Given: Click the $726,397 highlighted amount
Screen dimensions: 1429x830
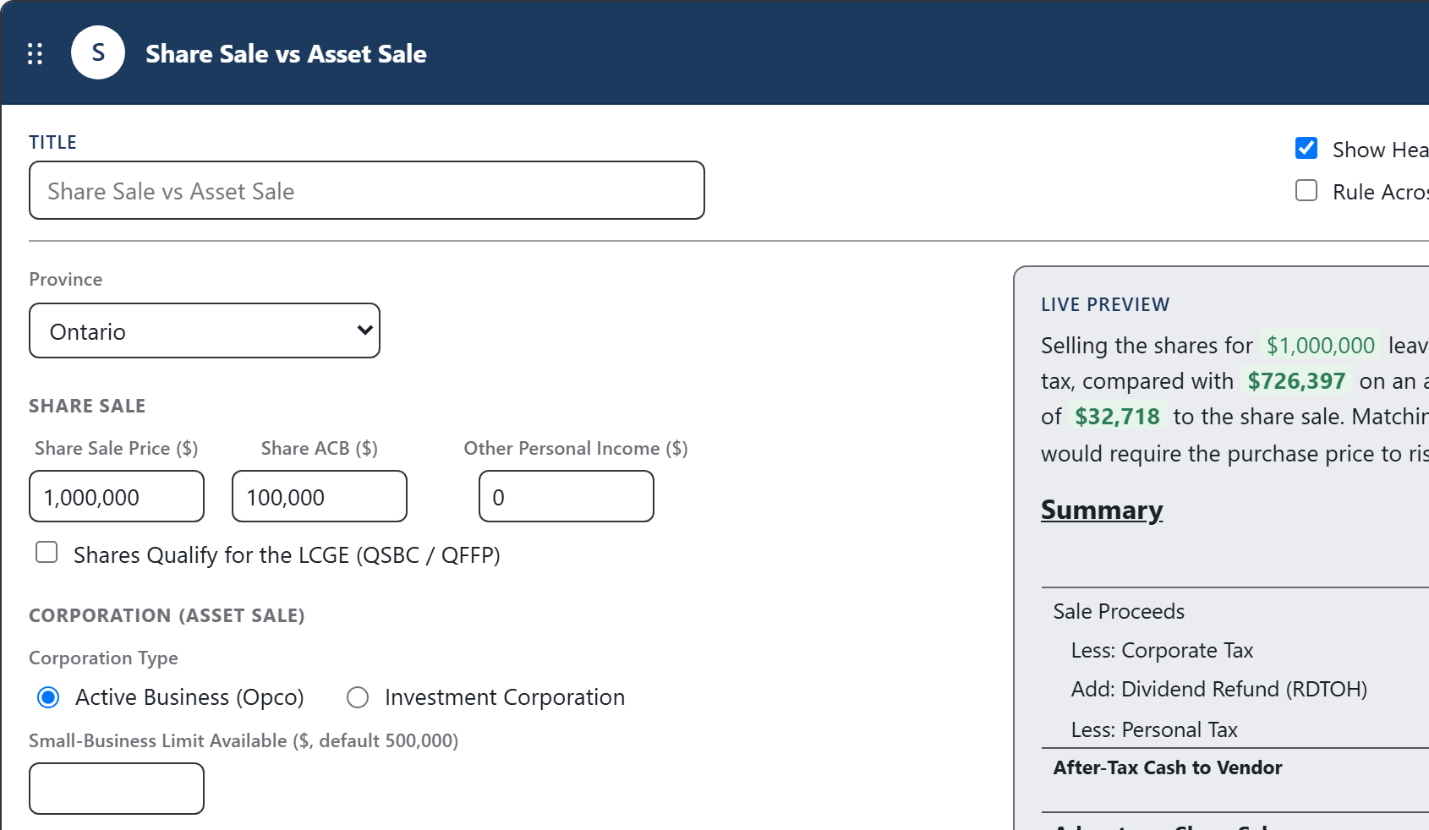Looking at the screenshot, I should (x=1296, y=380).
